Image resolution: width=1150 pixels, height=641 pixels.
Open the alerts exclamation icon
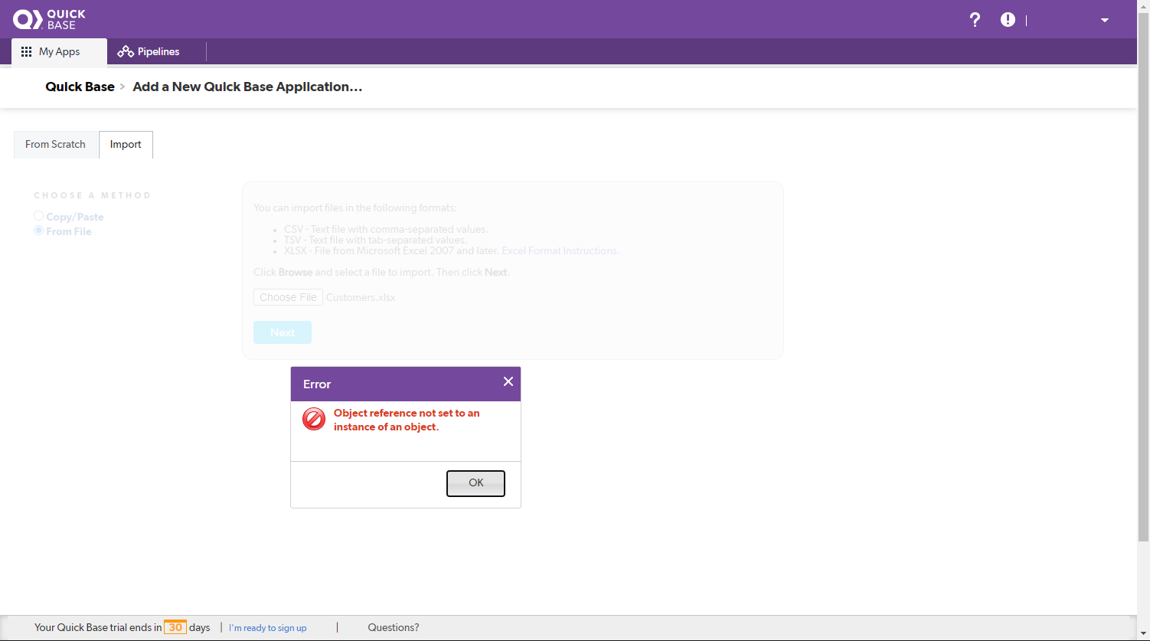point(1008,20)
